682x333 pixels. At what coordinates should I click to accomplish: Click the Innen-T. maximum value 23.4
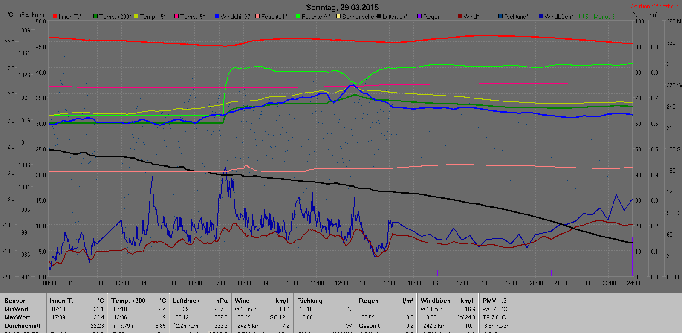(x=99, y=317)
